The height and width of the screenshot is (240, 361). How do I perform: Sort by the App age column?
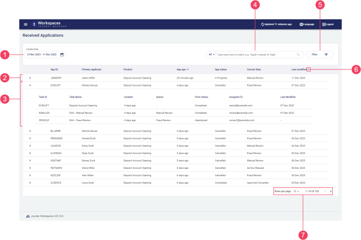(182, 69)
